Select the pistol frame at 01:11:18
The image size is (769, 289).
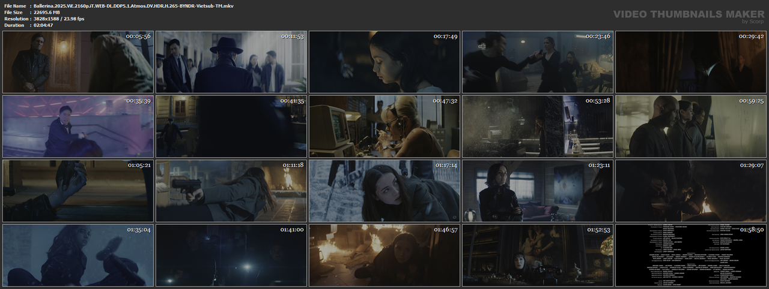(231, 191)
